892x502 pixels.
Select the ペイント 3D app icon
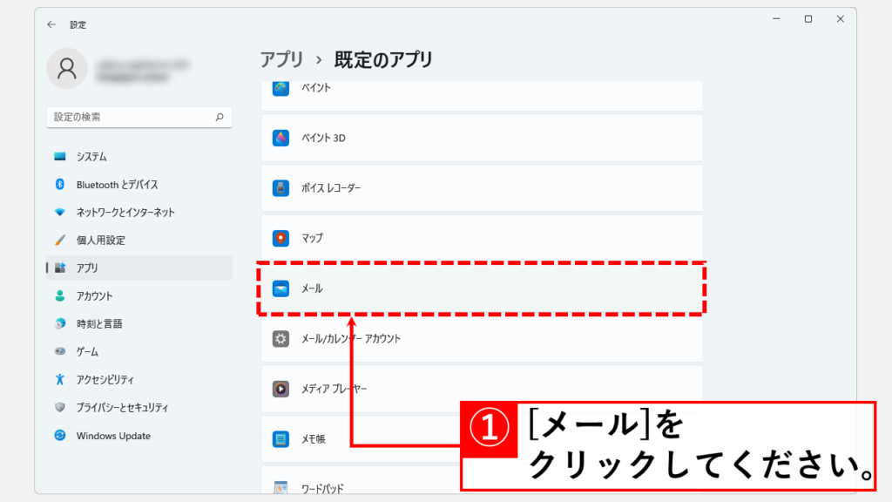pos(280,138)
